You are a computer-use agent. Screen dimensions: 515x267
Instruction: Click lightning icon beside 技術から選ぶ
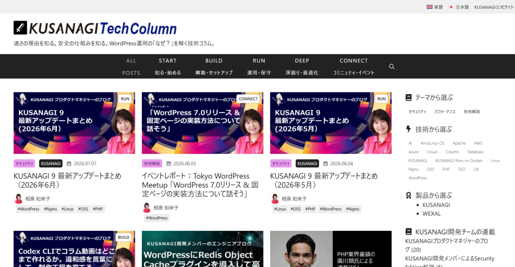tap(408, 129)
